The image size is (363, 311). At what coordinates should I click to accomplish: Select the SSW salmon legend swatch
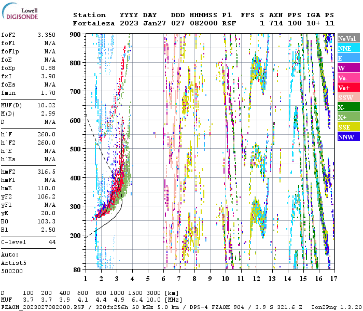tap(348, 97)
